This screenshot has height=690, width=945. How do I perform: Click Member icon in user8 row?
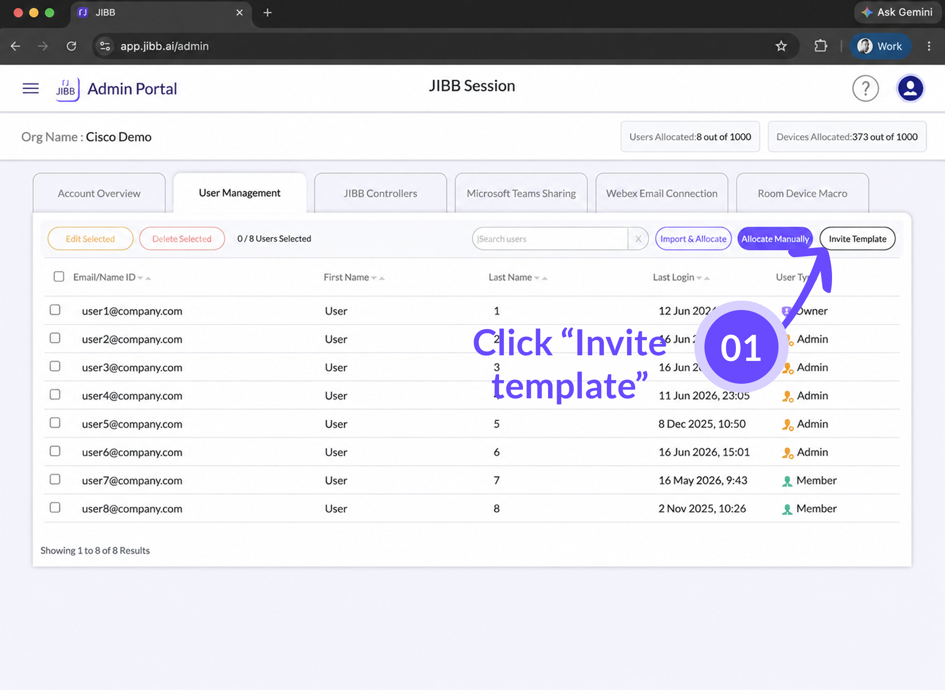[x=787, y=509]
